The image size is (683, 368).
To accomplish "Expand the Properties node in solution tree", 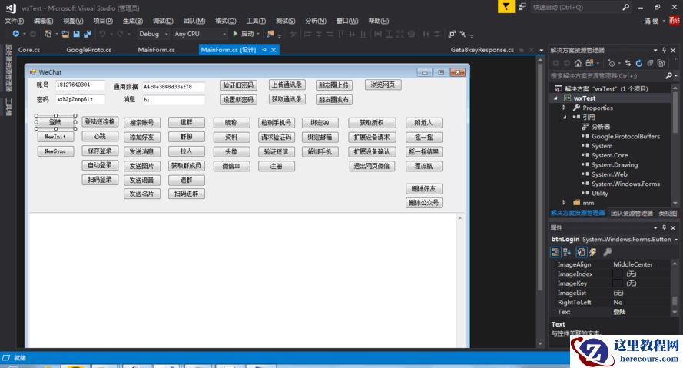I will [x=564, y=108].
